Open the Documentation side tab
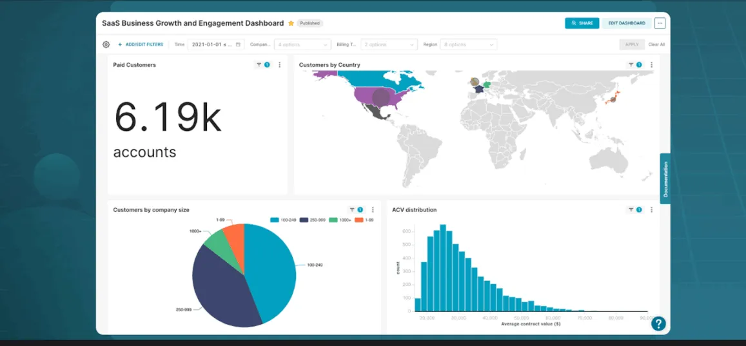This screenshot has height=346, width=746. pyautogui.click(x=665, y=178)
